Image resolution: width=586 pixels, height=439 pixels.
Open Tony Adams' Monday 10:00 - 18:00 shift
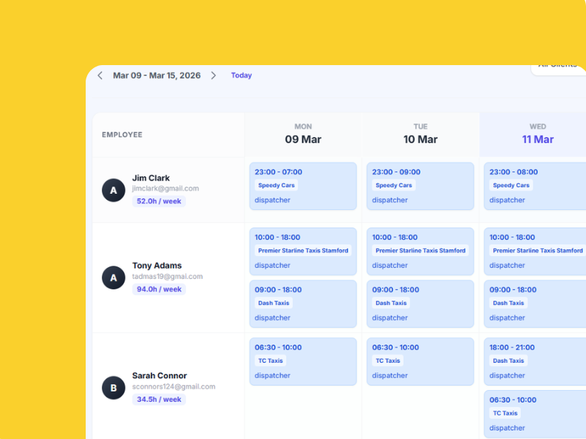[303, 251]
